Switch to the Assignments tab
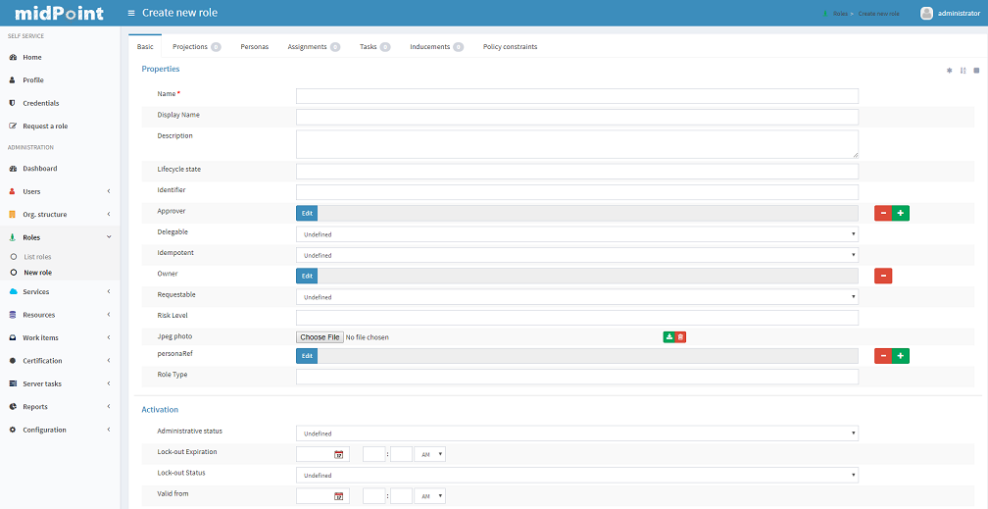Viewport: 988px width, 509px height. (307, 47)
